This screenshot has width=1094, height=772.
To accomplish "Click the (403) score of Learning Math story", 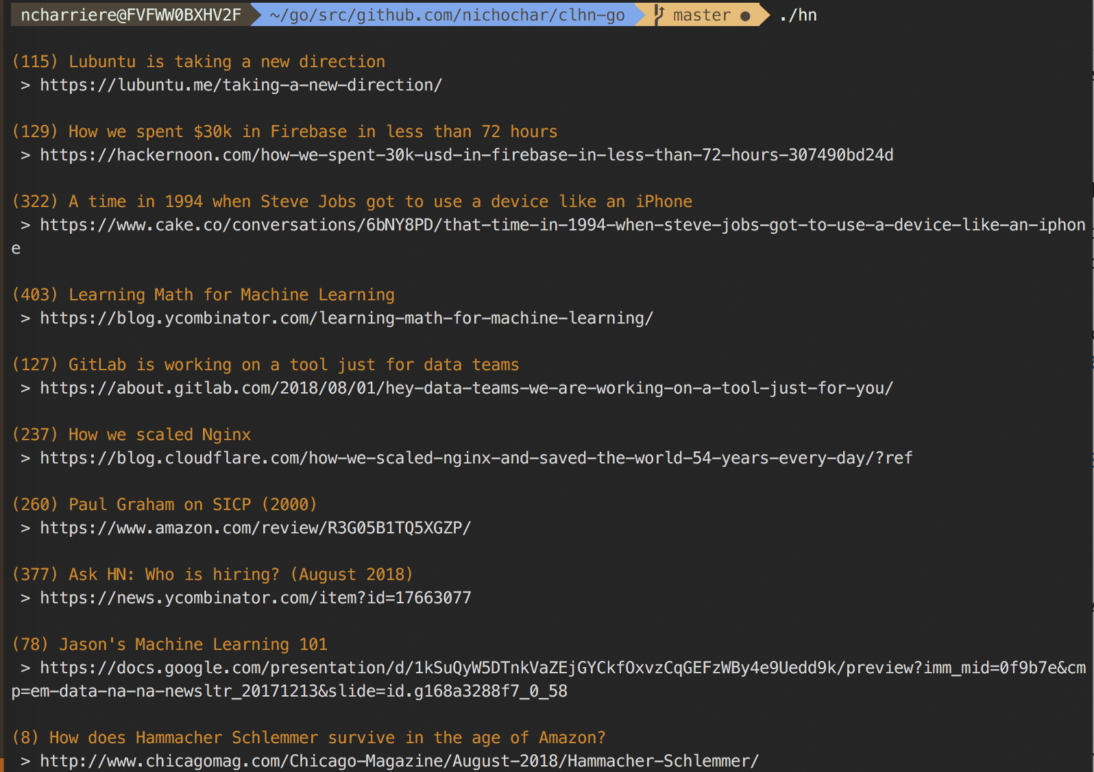I will tap(35, 295).
